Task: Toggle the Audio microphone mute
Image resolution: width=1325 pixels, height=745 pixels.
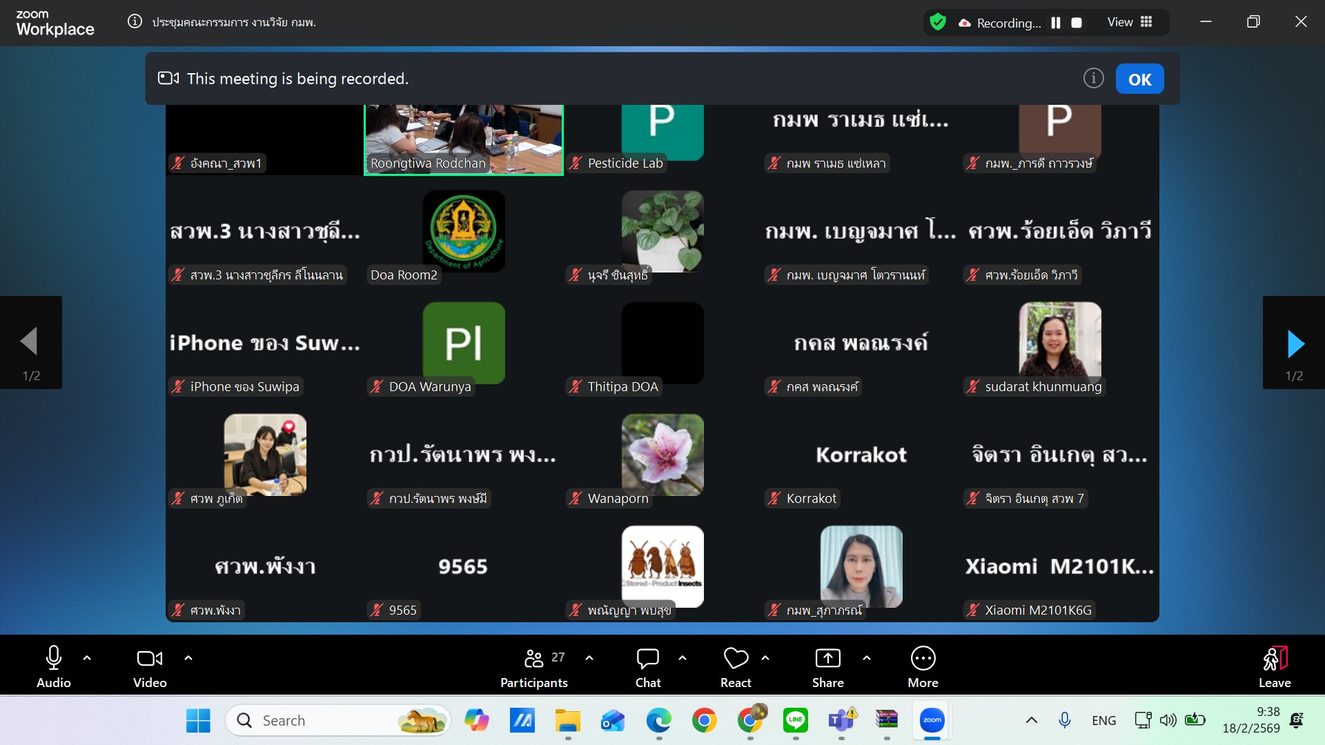Action: (x=54, y=666)
